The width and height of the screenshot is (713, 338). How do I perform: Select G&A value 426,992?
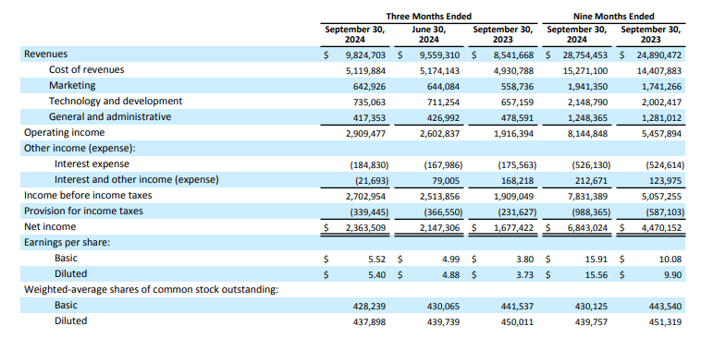tap(443, 118)
